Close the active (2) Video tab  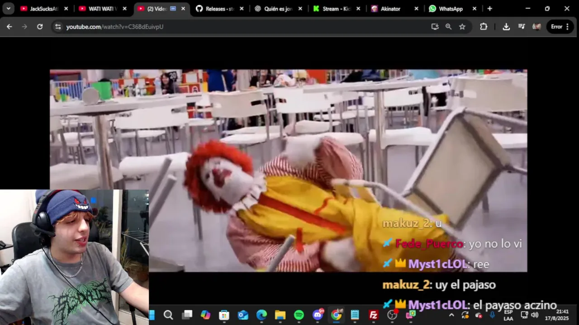183,9
